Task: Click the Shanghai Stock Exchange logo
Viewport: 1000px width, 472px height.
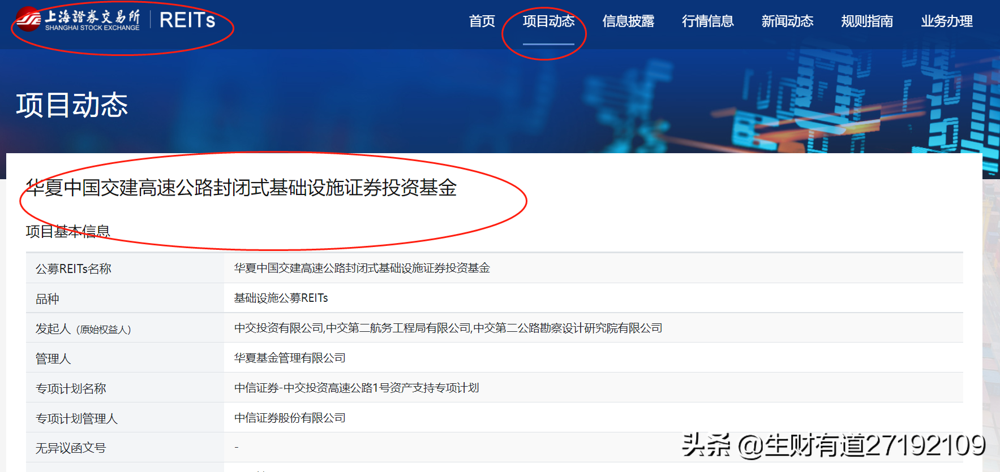Action: coord(78,20)
